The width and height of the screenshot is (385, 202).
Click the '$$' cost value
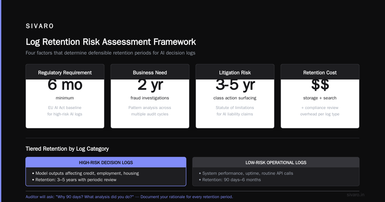(x=320, y=85)
